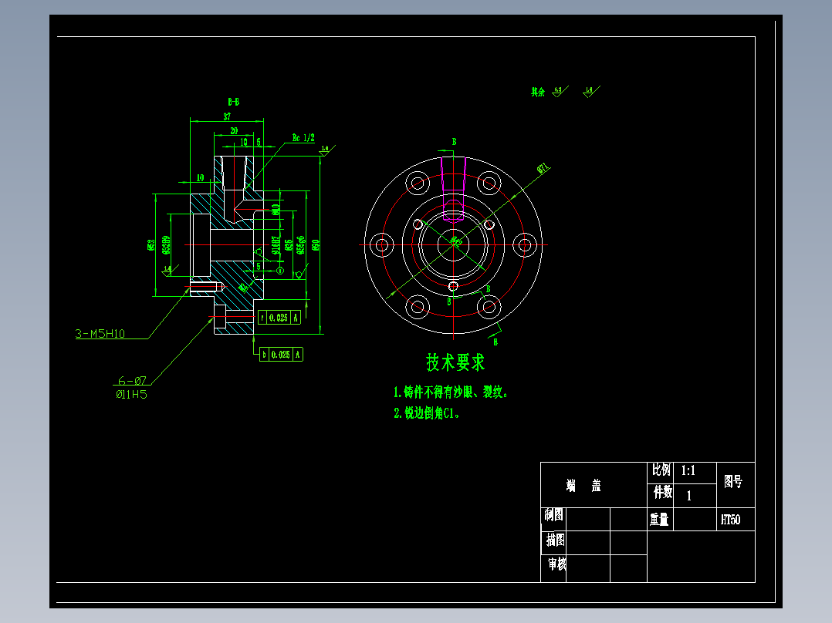
Task: Pick the Φ52 diameter dimension
Action: pyautogui.click(x=151, y=245)
